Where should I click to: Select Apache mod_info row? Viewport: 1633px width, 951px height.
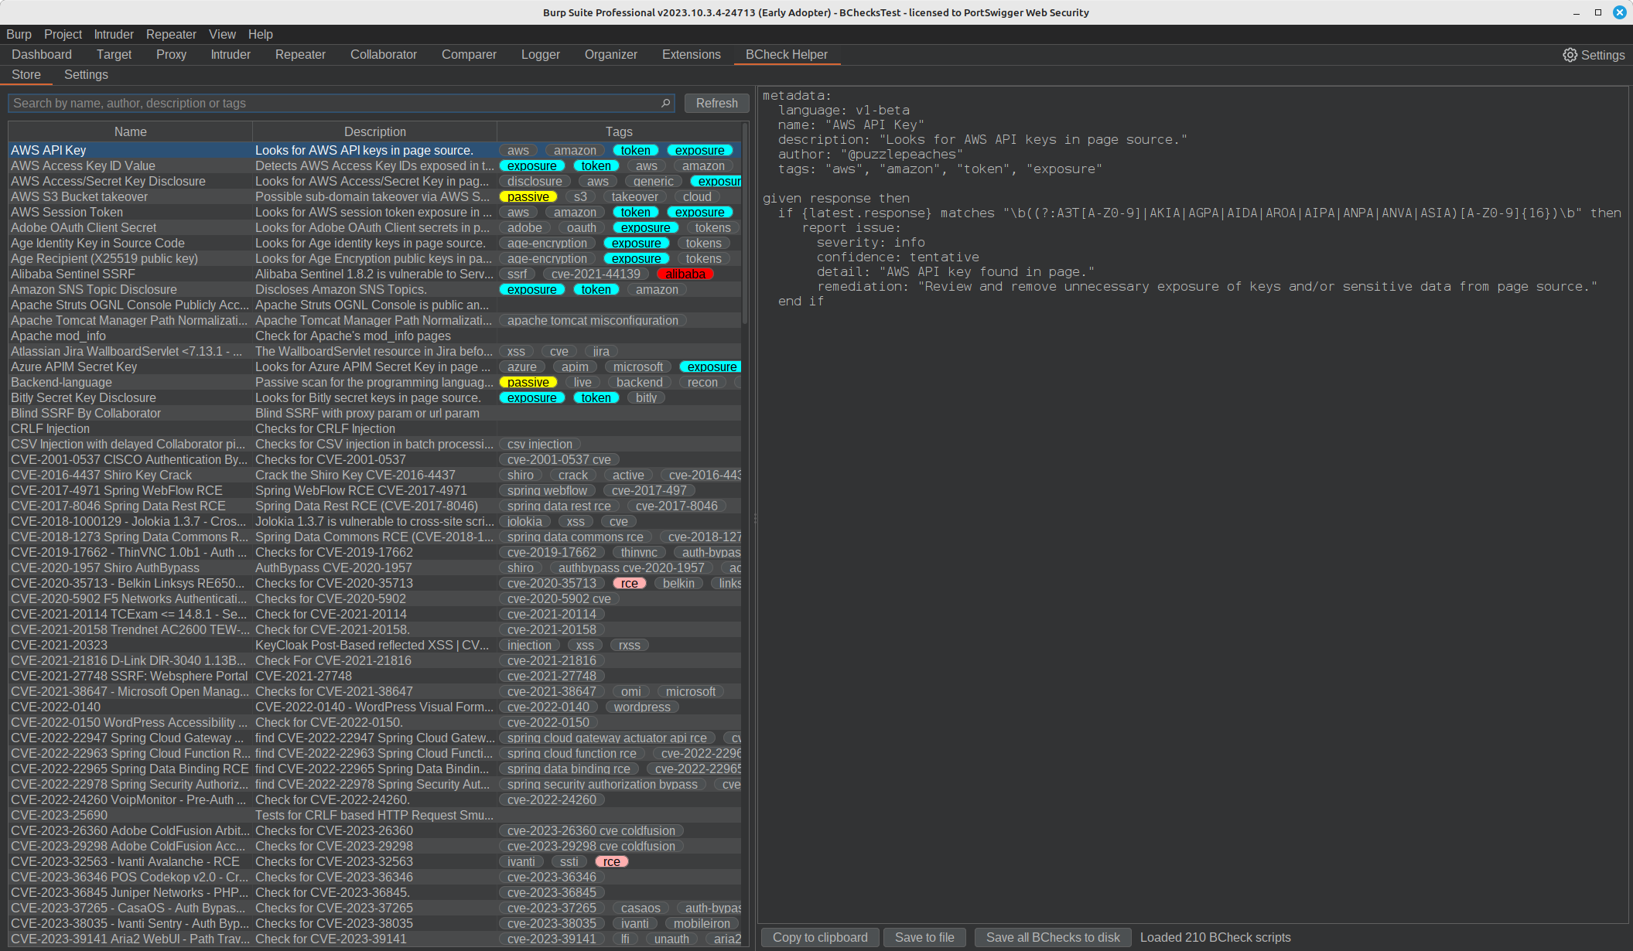374,336
